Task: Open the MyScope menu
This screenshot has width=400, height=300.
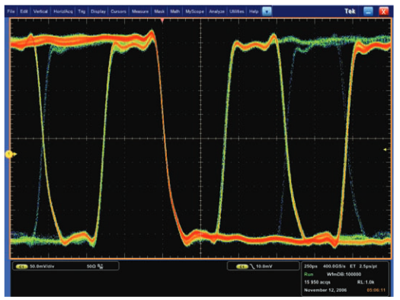Action: (x=194, y=11)
